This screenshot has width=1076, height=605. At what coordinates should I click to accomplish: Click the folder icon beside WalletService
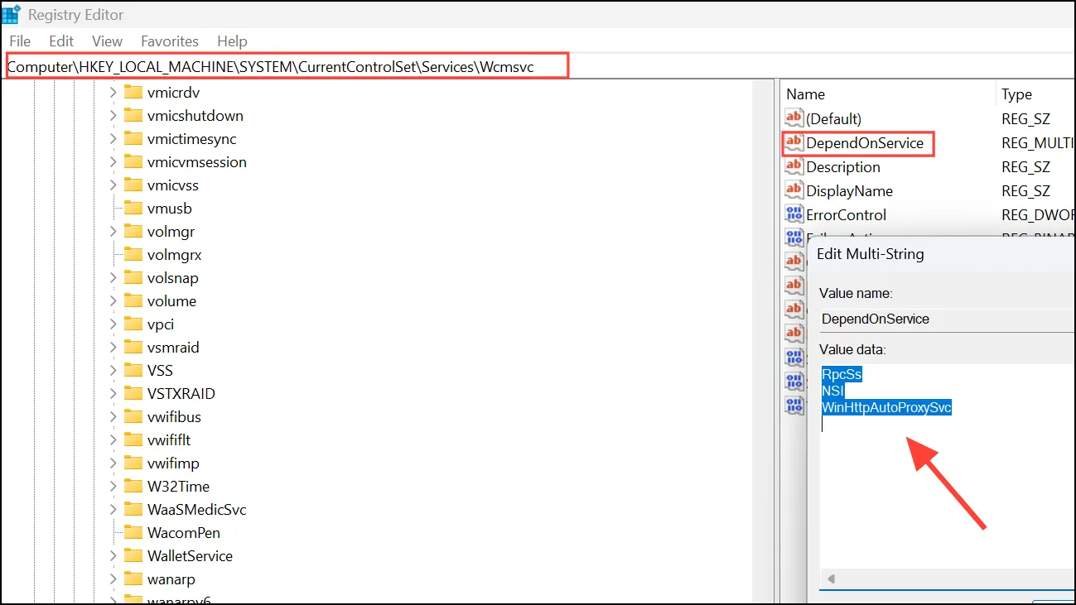point(133,555)
